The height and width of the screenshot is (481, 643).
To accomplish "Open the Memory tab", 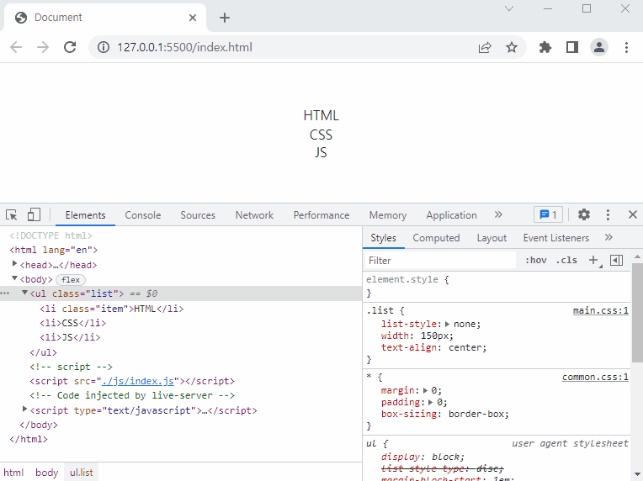I will (x=388, y=215).
